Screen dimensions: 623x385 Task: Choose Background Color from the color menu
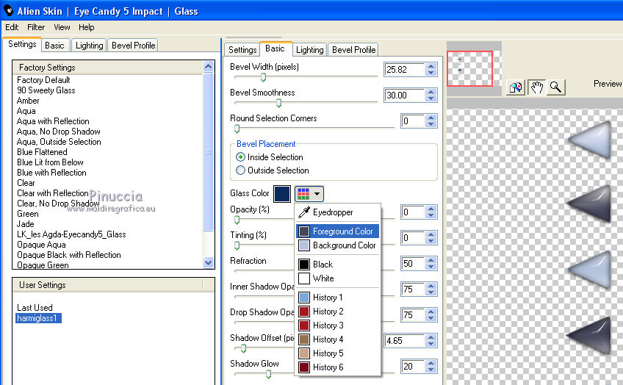pos(337,245)
